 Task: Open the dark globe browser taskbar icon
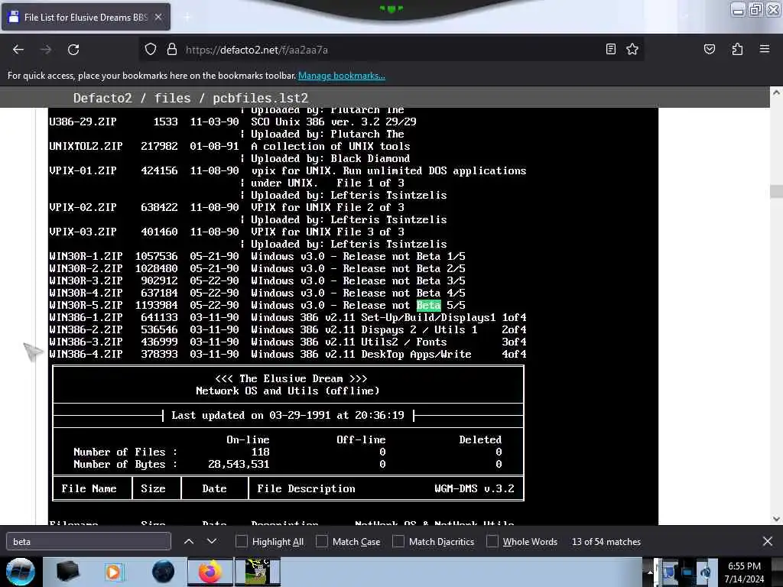pos(163,572)
